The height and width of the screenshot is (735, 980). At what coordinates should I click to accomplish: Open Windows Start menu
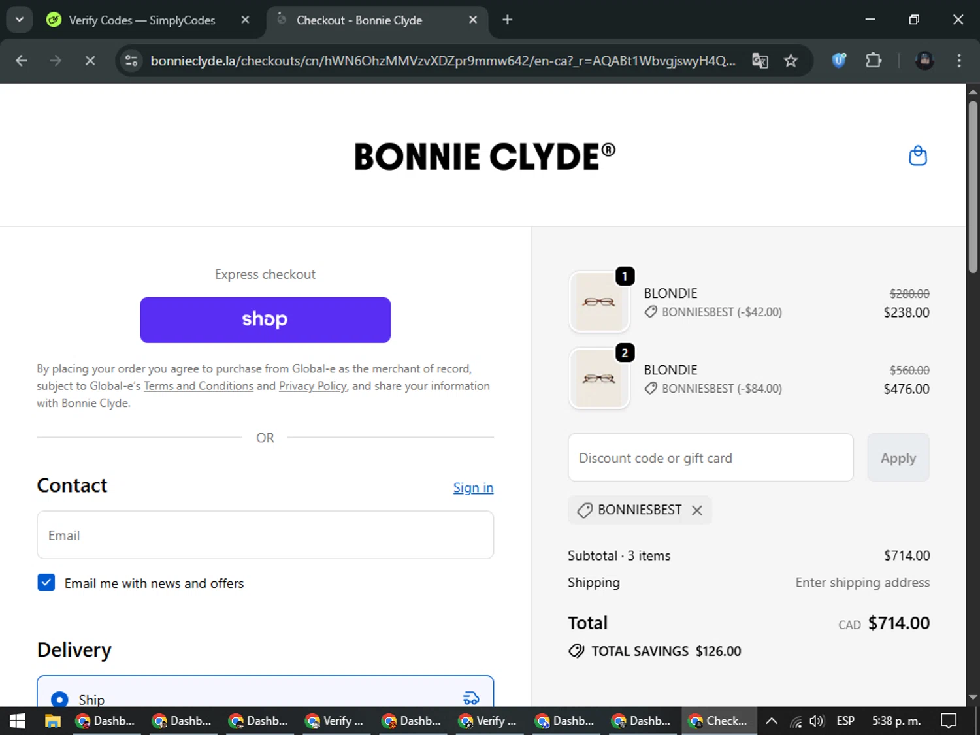(x=18, y=721)
